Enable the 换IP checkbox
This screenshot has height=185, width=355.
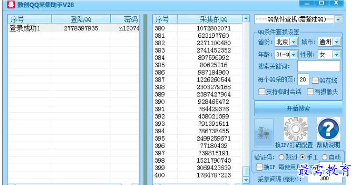[259, 167]
